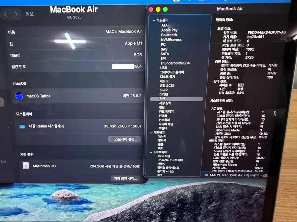
Task: Click the name value MAC's MacBook Air
Action: [124, 32]
